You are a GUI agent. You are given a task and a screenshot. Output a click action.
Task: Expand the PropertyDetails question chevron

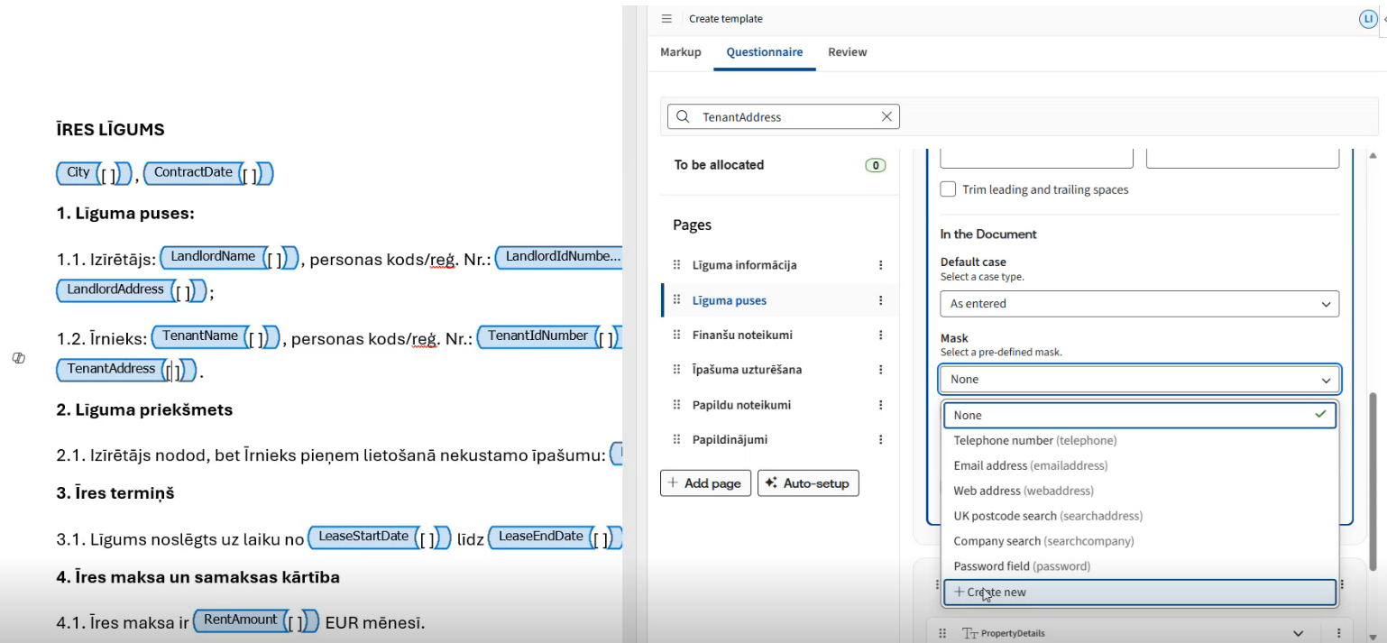pyautogui.click(x=1299, y=633)
